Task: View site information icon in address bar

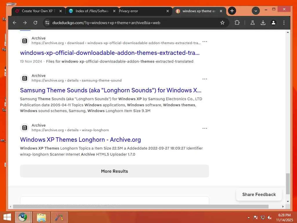Action: [47, 23]
